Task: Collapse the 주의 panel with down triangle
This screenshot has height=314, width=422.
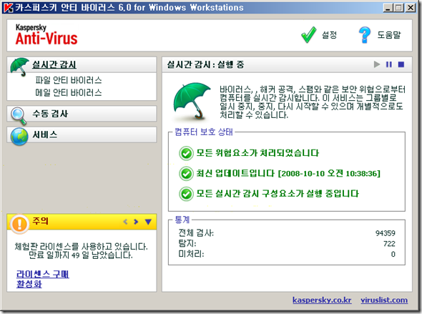Action: pos(148,222)
